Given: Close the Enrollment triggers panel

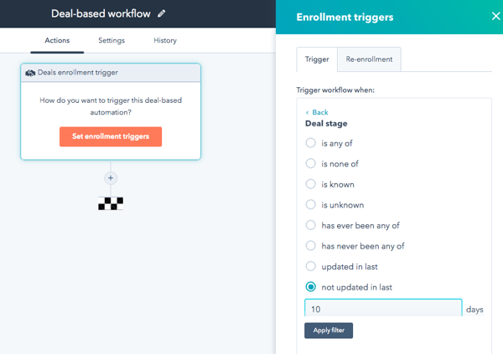Looking at the screenshot, I should tap(495, 16).
